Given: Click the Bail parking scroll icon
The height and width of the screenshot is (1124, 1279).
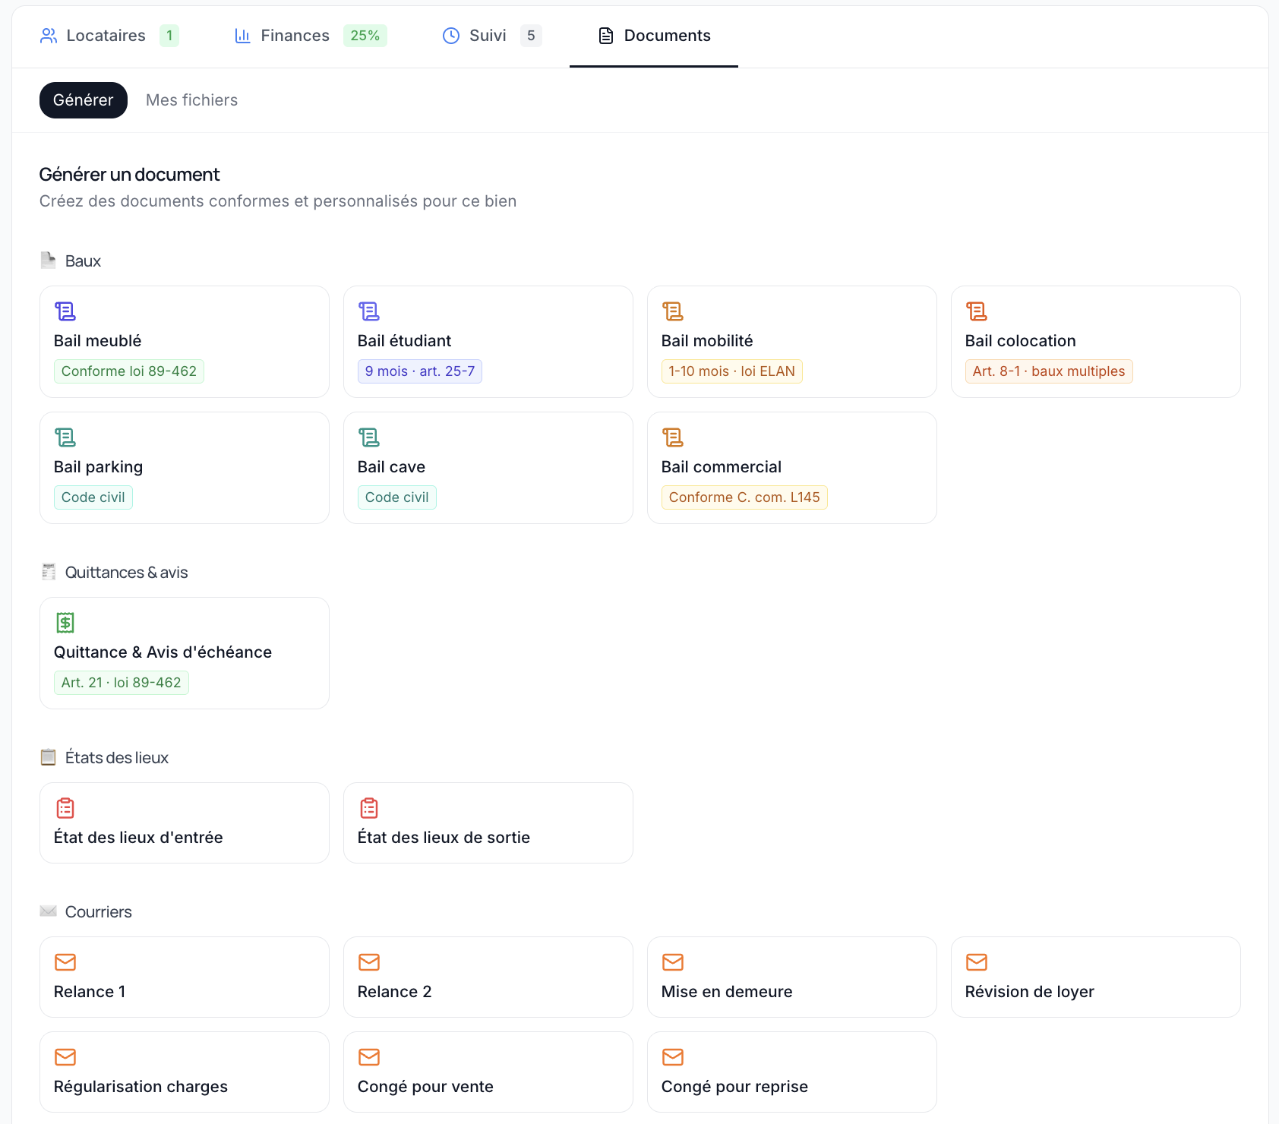Looking at the screenshot, I should 65,437.
